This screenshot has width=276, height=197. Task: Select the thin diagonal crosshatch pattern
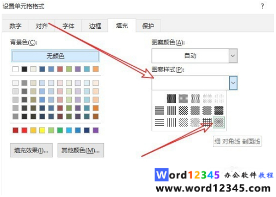click(x=219, y=122)
